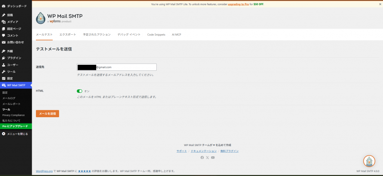Screen dimensions: 383x176
Task: Click the WP Mail SMTP pigeon logo
Action: pos(40,18)
